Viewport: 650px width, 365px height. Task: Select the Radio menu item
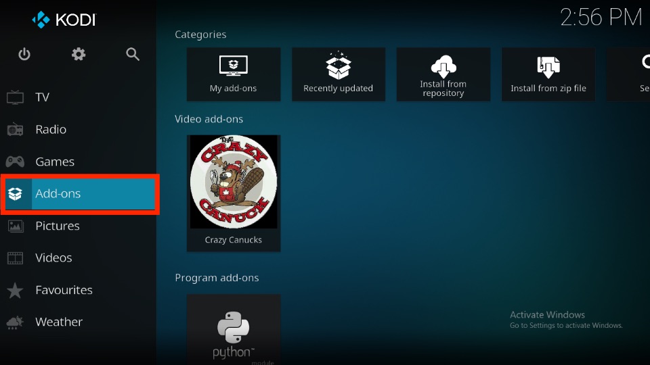click(x=79, y=130)
